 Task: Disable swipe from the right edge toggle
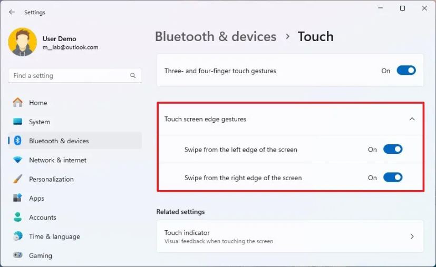point(393,177)
